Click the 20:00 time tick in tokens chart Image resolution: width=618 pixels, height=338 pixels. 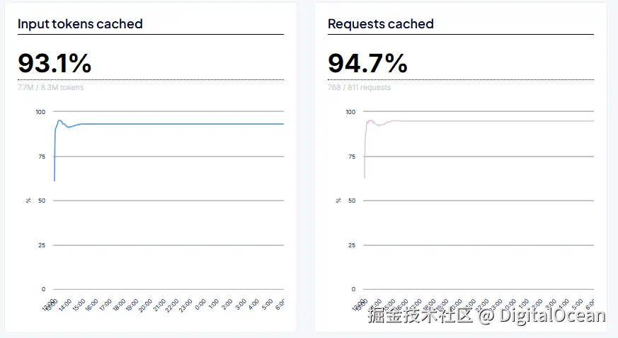point(145,305)
